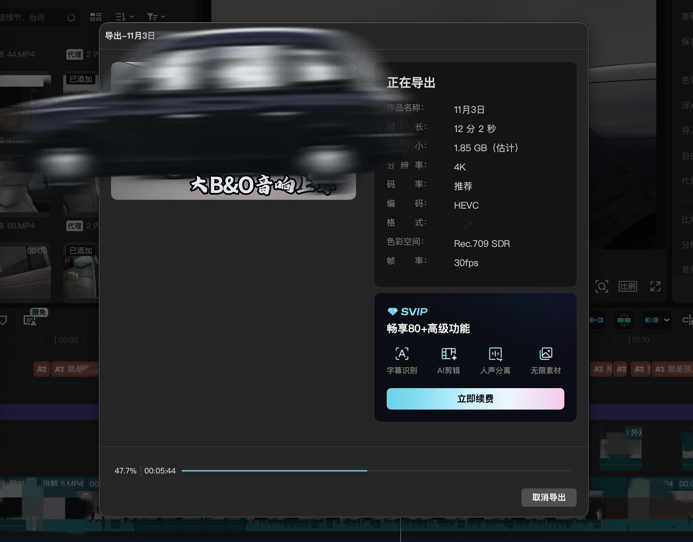
Task: Refresh the media library list
Action: (71, 17)
